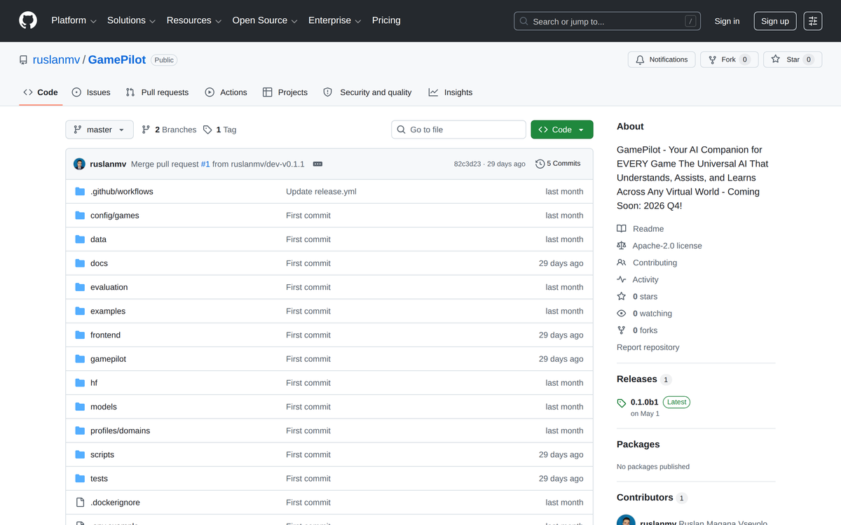Image resolution: width=841 pixels, height=525 pixels.
Task: Click the ruslanmv avatar in commit row
Action: pyautogui.click(x=79, y=164)
